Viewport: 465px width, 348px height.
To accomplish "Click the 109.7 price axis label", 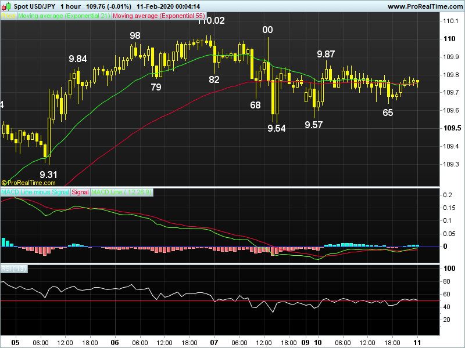I will [451, 93].
